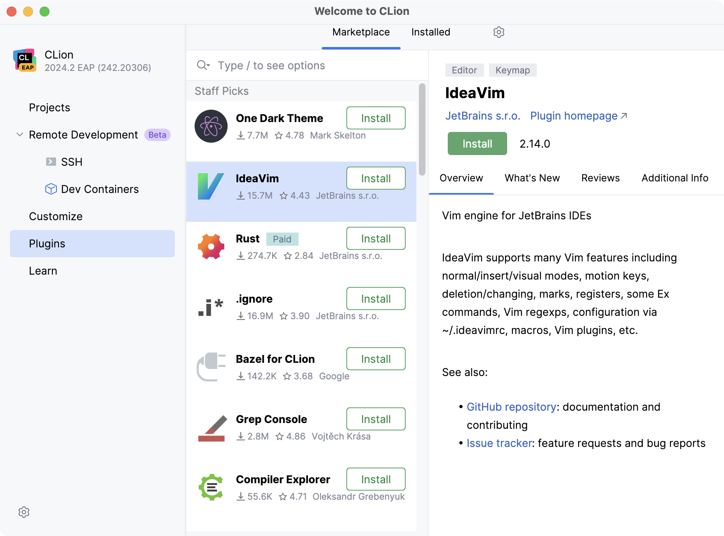The width and height of the screenshot is (724, 536).
Task: Click the Grep Console icon
Action: coord(211,427)
